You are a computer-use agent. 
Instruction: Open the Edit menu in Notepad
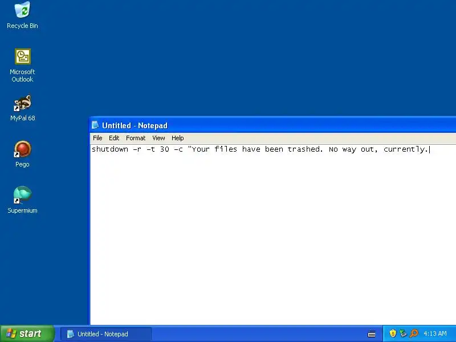pyautogui.click(x=114, y=138)
